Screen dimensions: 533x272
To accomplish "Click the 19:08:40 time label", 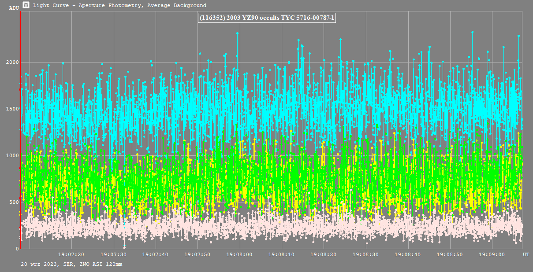I will click(408, 255).
